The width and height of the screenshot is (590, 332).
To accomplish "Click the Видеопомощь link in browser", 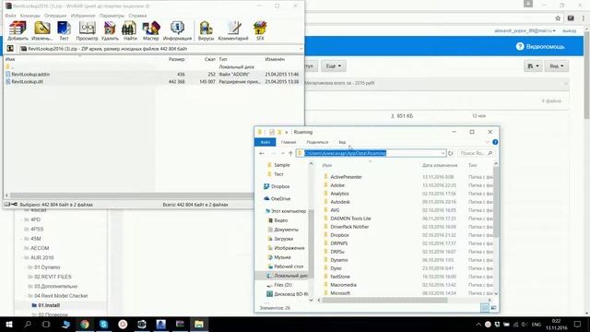I will click(540, 47).
